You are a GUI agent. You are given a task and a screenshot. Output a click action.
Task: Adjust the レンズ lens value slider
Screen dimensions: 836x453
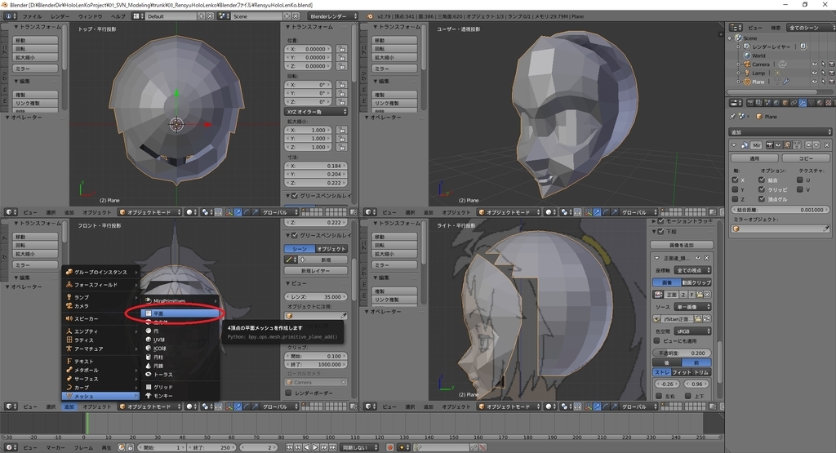(x=316, y=297)
